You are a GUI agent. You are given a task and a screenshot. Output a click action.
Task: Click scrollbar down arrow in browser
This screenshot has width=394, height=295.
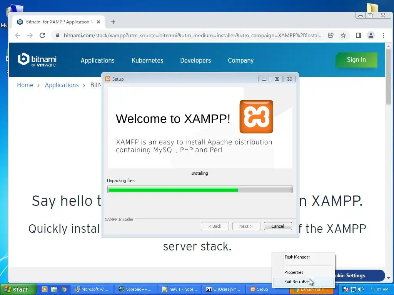(389, 278)
